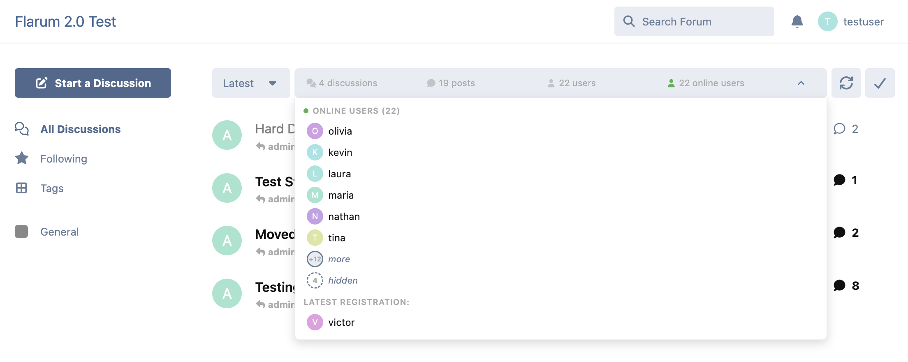This screenshot has height=362, width=908.
Task: Collapse the forum statistics panel chevron
Action: pyautogui.click(x=801, y=83)
